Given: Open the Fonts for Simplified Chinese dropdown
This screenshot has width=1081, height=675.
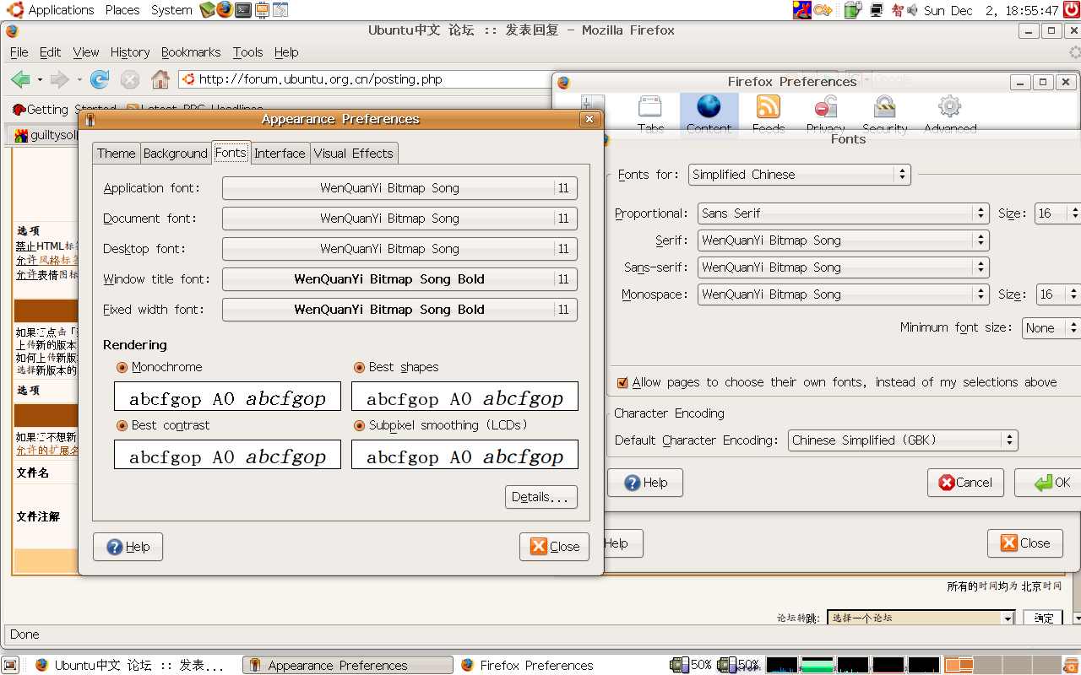Looking at the screenshot, I should pos(800,175).
